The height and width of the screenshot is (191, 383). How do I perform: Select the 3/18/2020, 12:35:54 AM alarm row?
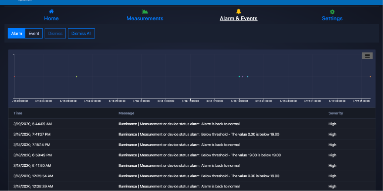point(192,176)
